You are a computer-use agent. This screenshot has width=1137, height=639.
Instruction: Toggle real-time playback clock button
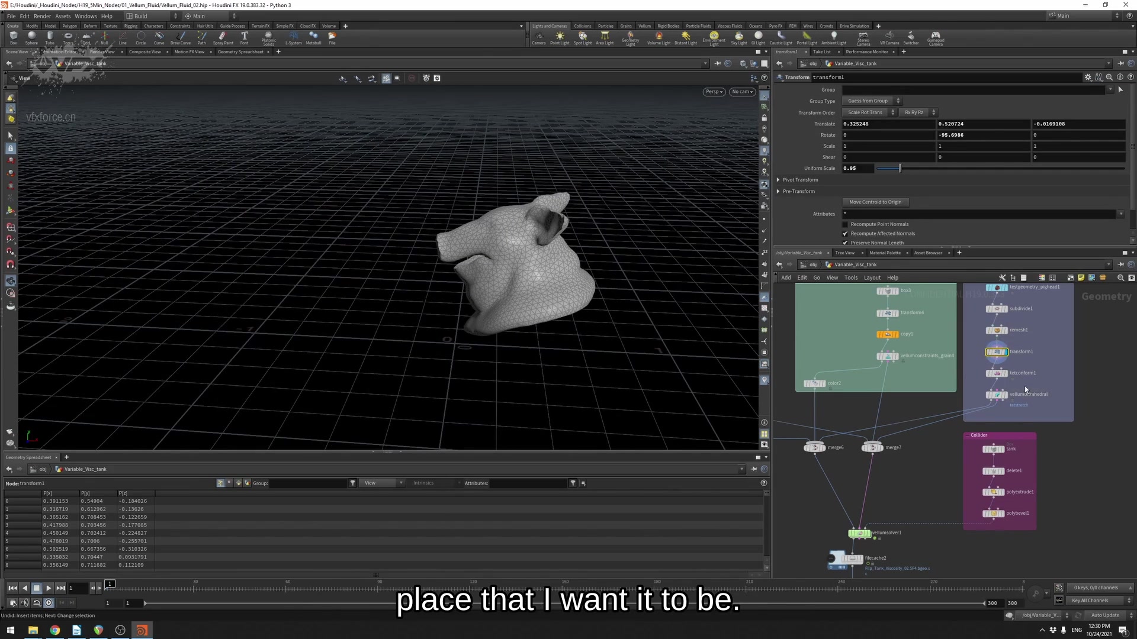pyautogui.click(x=49, y=603)
